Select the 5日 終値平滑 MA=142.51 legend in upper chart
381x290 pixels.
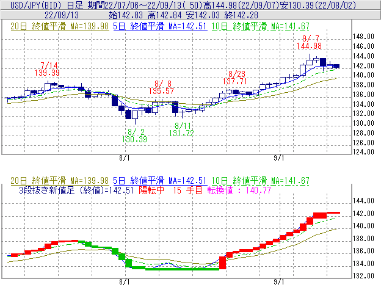click(x=160, y=26)
